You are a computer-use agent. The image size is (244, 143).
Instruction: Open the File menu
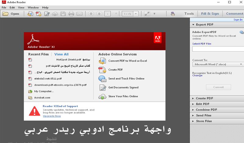4,7
